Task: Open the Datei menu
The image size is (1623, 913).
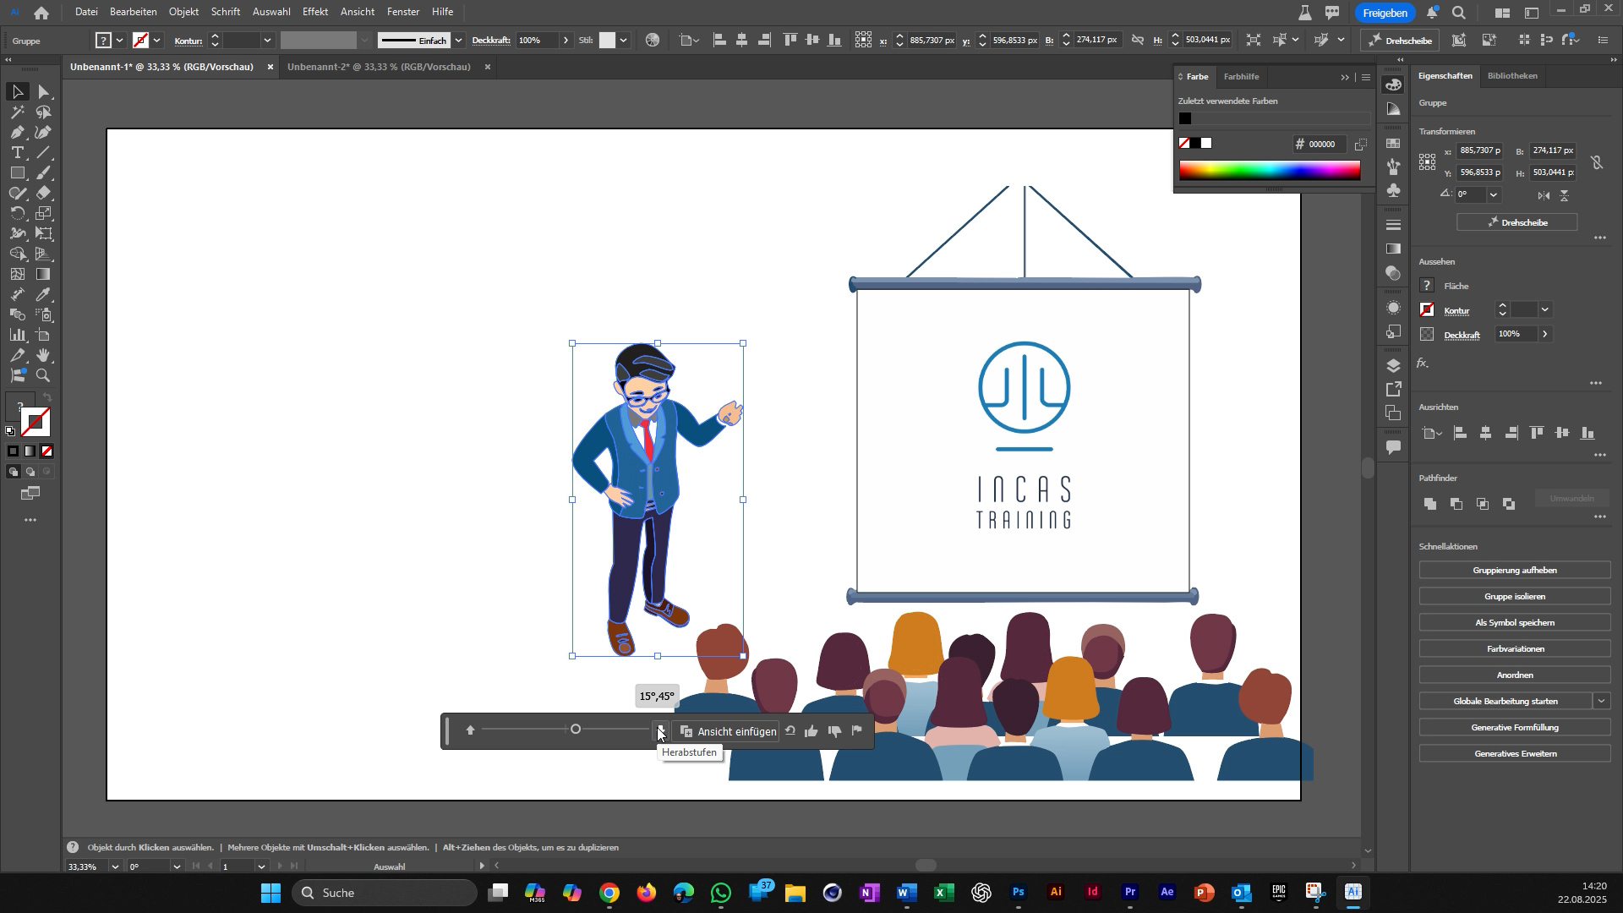Action: tap(86, 12)
